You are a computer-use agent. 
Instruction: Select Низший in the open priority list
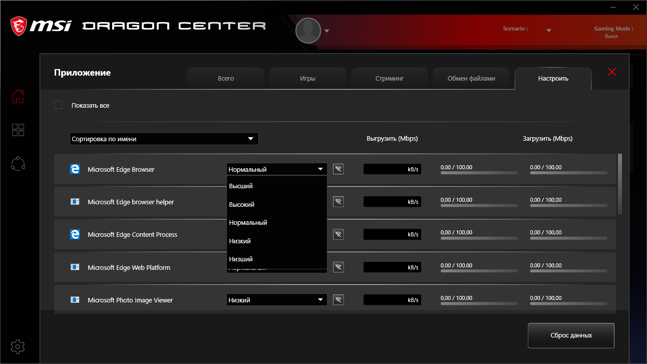click(x=277, y=259)
